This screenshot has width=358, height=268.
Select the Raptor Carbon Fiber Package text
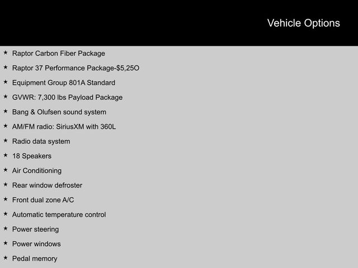(x=59, y=54)
